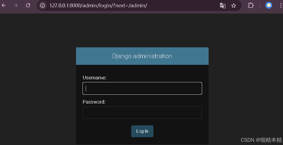Image resolution: width=283 pixels, height=145 pixels.
Task: Open the site information icon in the address bar
Action: click(42, 6)
